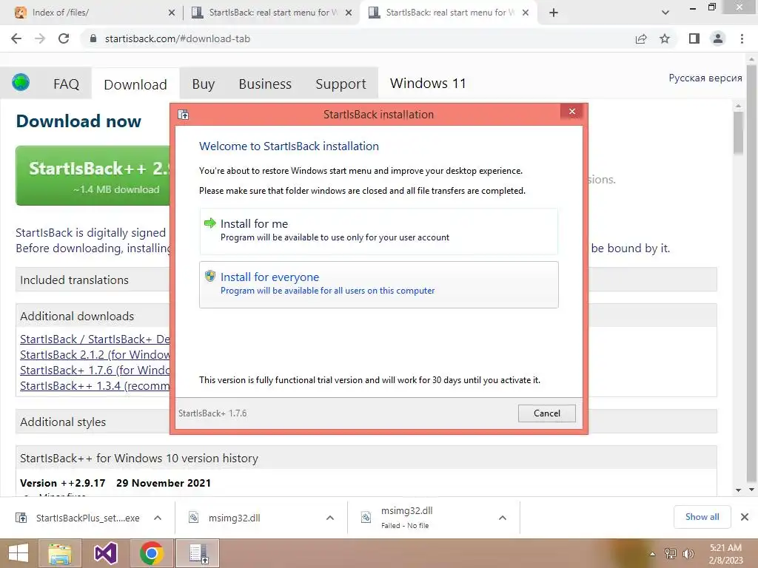The height and width of the screenshot is (568, 758).
Task: Go back to the previous page in Chrome
Action: (16, 38)
